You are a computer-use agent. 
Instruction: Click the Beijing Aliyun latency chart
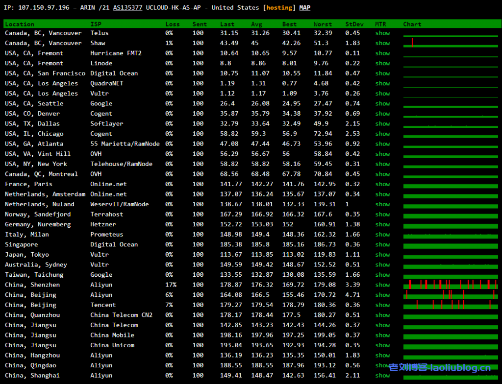click(450, 294)
